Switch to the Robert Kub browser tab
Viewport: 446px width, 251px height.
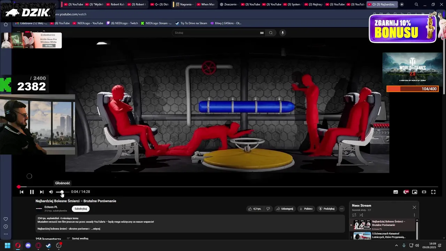click(115, 5)
